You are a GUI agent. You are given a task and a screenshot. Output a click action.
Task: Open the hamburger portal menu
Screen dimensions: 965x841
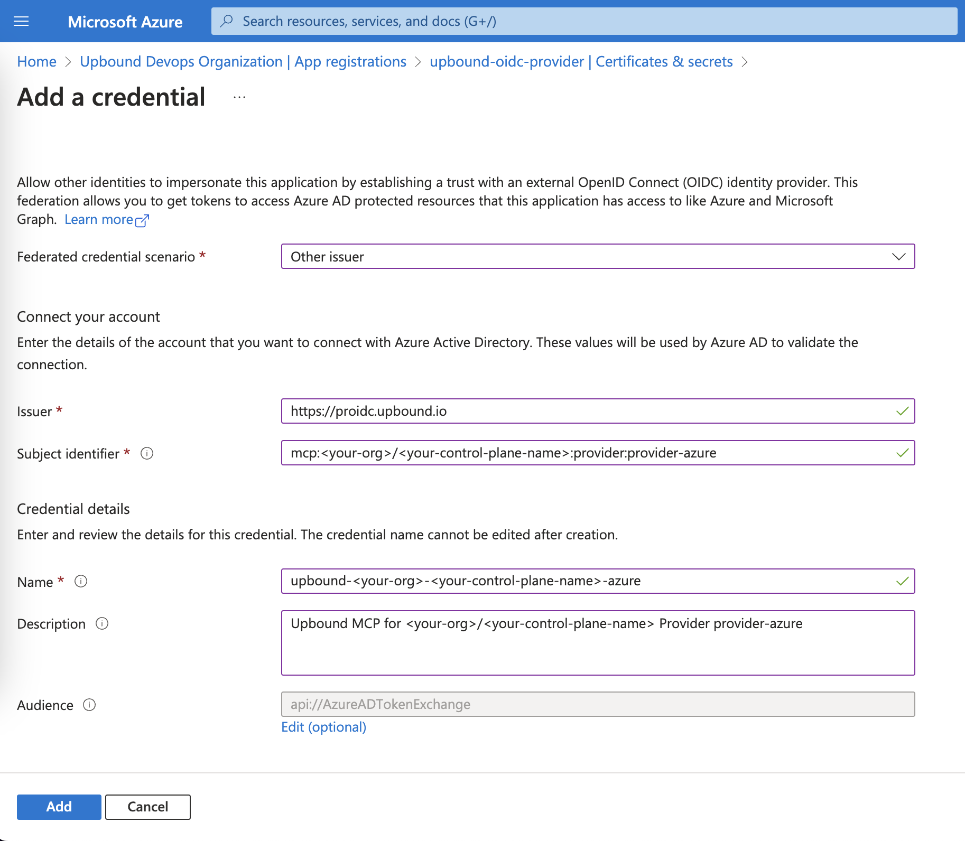click(x=21, y=21)
